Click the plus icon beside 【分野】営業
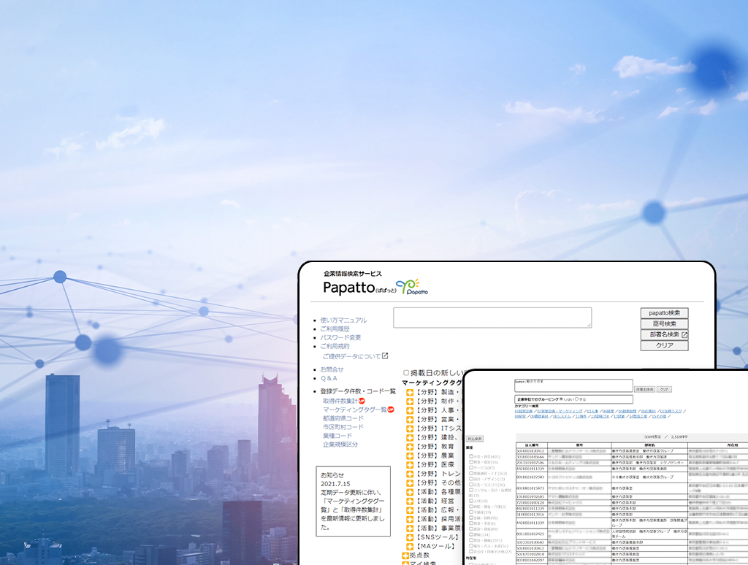Viewport: 748px width, 565px height. click(x=409, y=420)
